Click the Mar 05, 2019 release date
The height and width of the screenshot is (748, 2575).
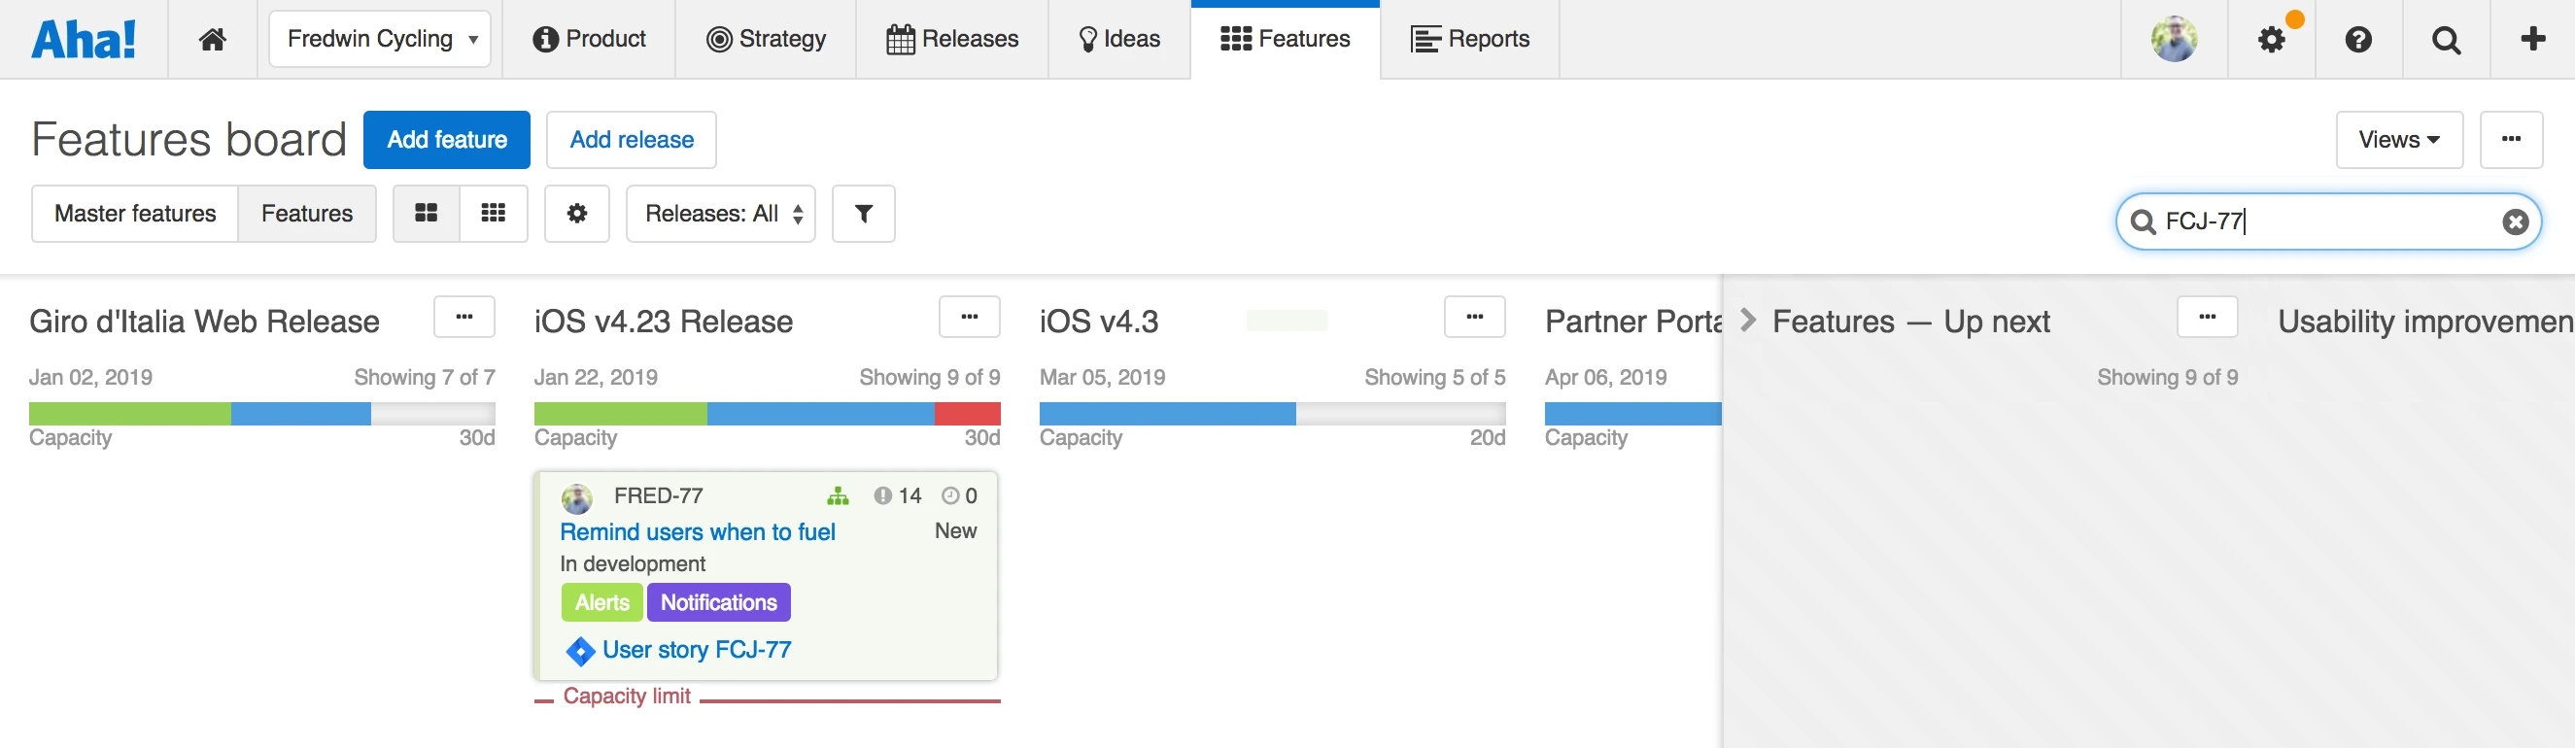[x=1103, y=377]
